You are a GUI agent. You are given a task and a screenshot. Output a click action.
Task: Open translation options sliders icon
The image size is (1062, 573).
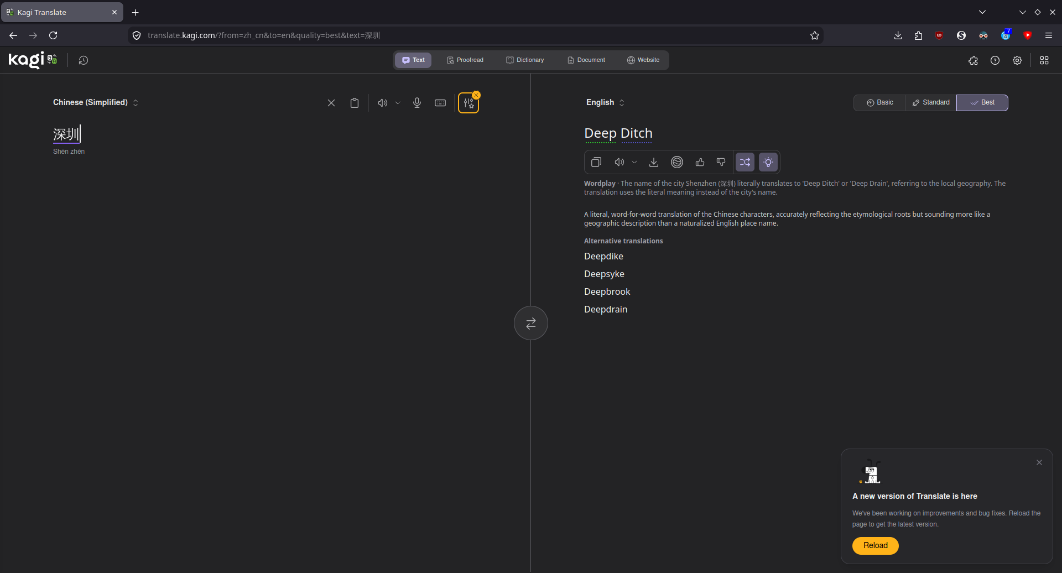pos(468,103)
